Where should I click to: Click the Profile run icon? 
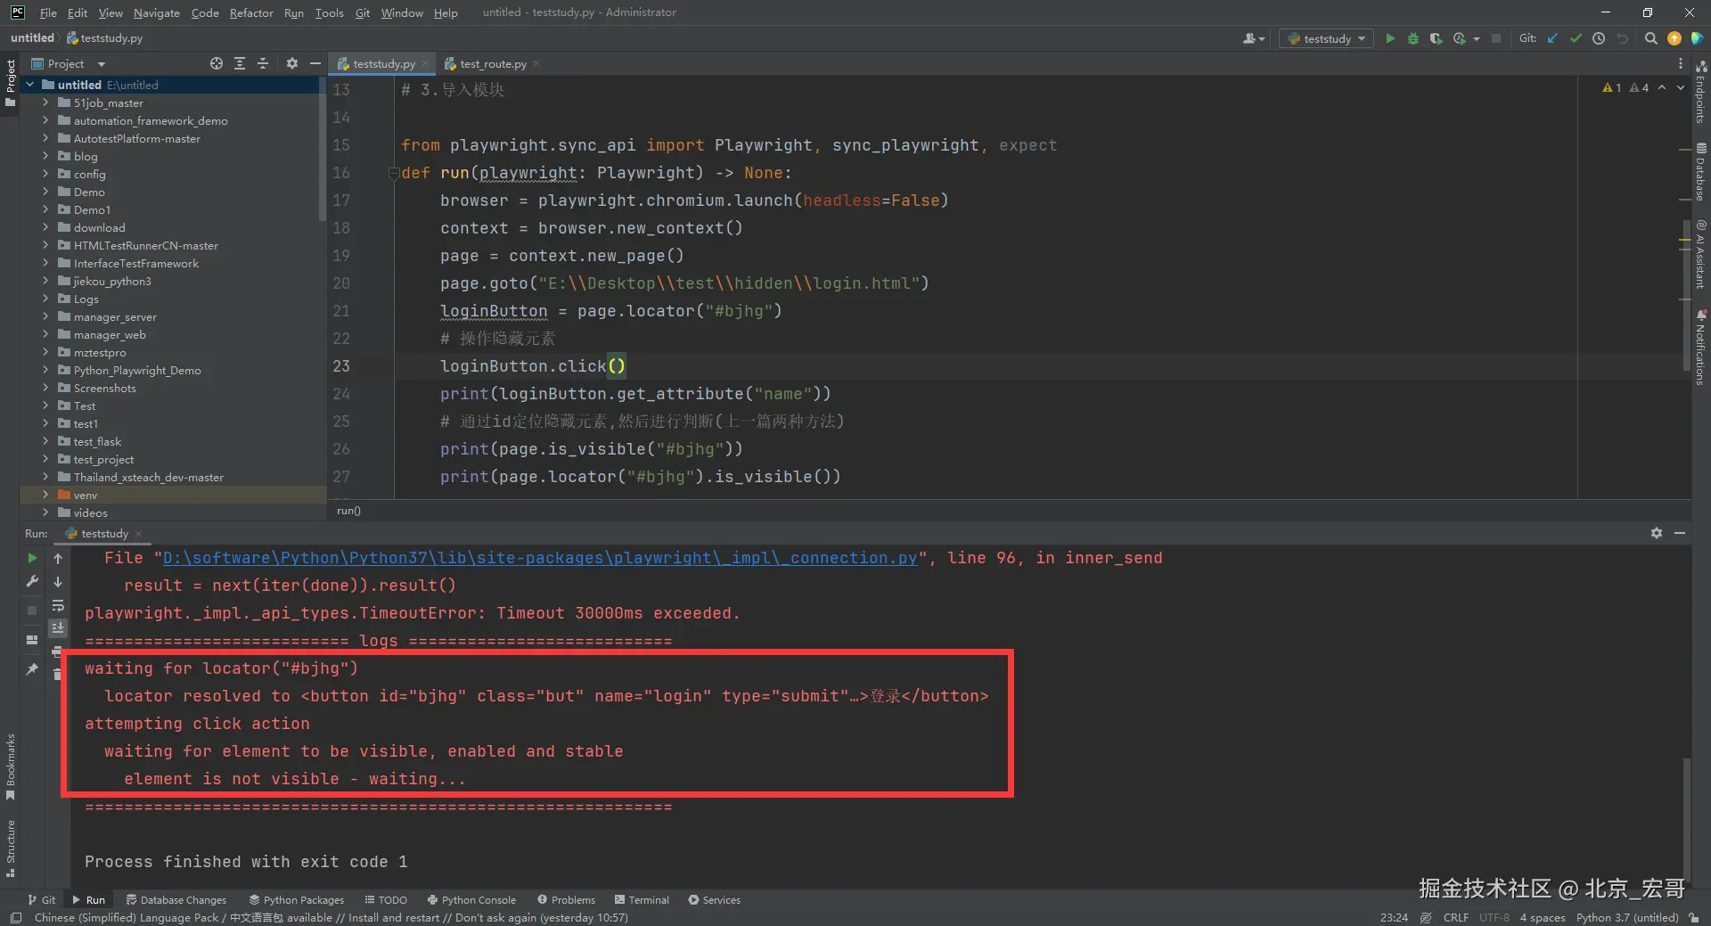coord(1460,38)
